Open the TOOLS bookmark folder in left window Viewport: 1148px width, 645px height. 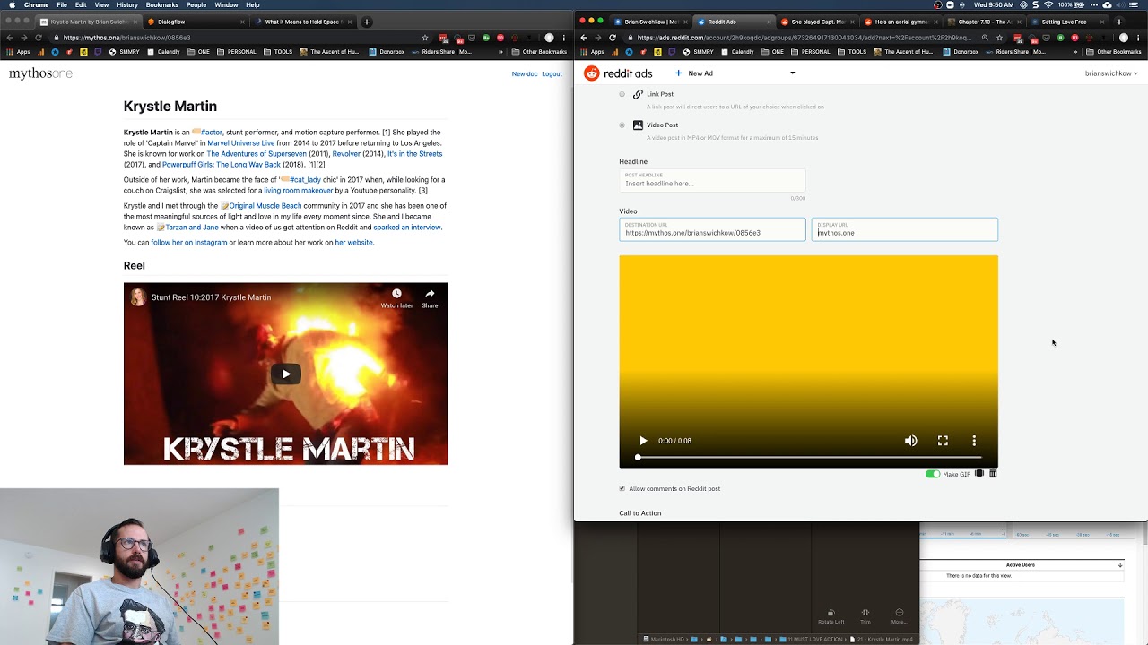(x=278, y=52)
